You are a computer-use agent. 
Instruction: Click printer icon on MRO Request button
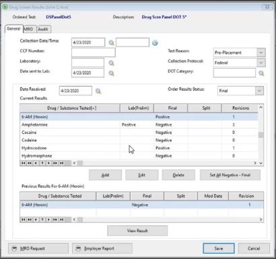[14, 248]
